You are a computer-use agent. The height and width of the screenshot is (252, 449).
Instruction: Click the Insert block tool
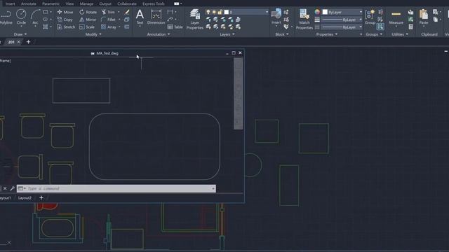coord(276,17)
